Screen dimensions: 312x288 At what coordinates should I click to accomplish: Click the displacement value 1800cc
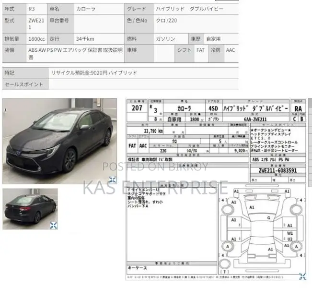point(36,39)
